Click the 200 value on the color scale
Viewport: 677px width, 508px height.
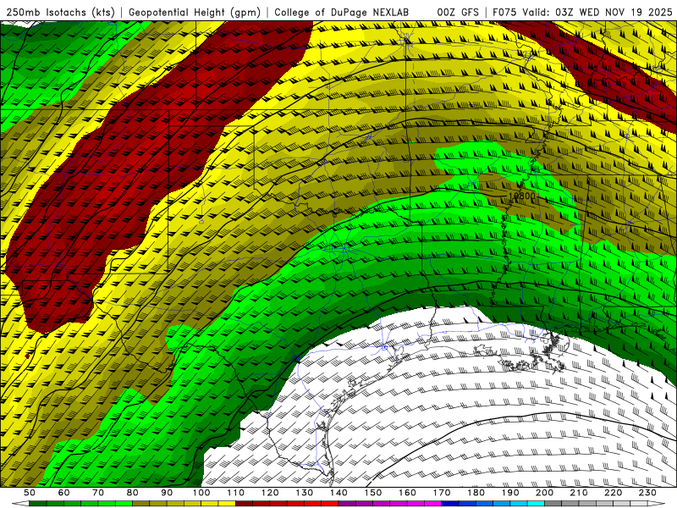click(x=544, y=493)
